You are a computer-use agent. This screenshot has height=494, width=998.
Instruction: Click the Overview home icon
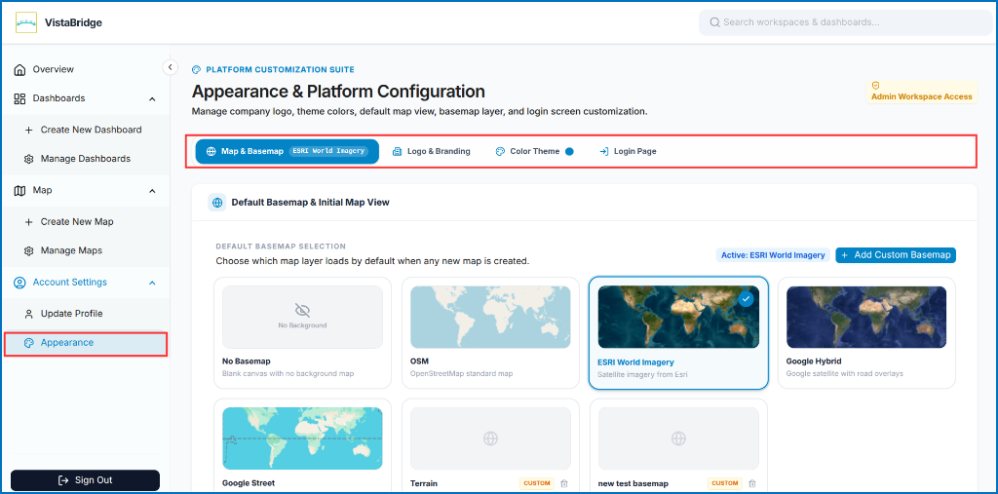pos(19,69)
